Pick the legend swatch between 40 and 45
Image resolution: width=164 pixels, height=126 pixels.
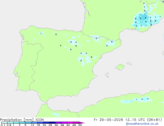(70, 123)
